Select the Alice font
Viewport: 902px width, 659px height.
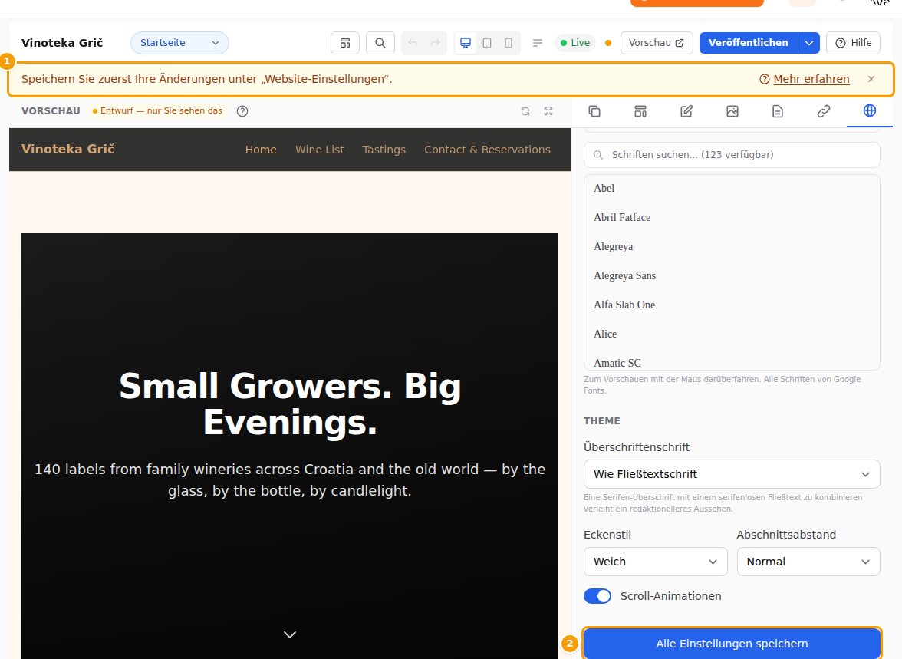click(732, 334)
